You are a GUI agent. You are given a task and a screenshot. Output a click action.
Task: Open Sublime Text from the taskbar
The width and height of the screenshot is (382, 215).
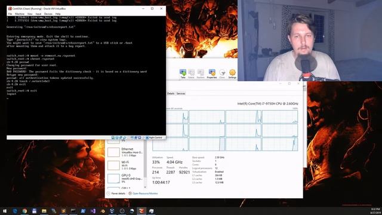64,211
